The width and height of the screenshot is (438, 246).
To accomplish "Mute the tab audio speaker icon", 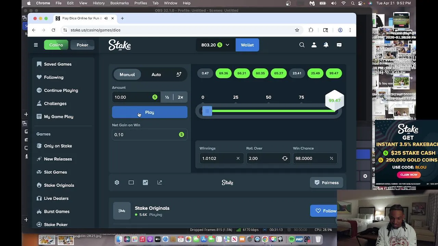I will (106, 18).
